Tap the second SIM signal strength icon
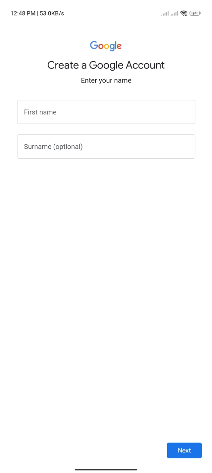The width and height of the screenshot is (212, 473). tap(174, 13)
